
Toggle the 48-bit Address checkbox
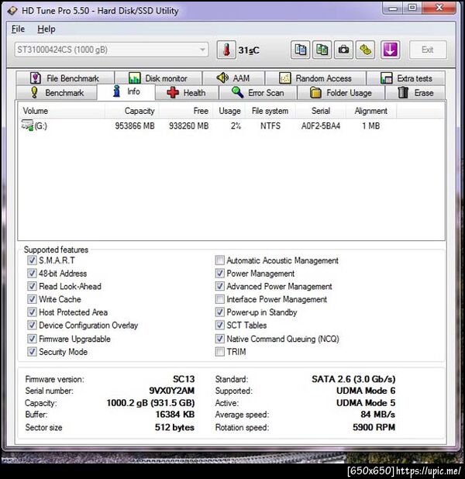32,273
